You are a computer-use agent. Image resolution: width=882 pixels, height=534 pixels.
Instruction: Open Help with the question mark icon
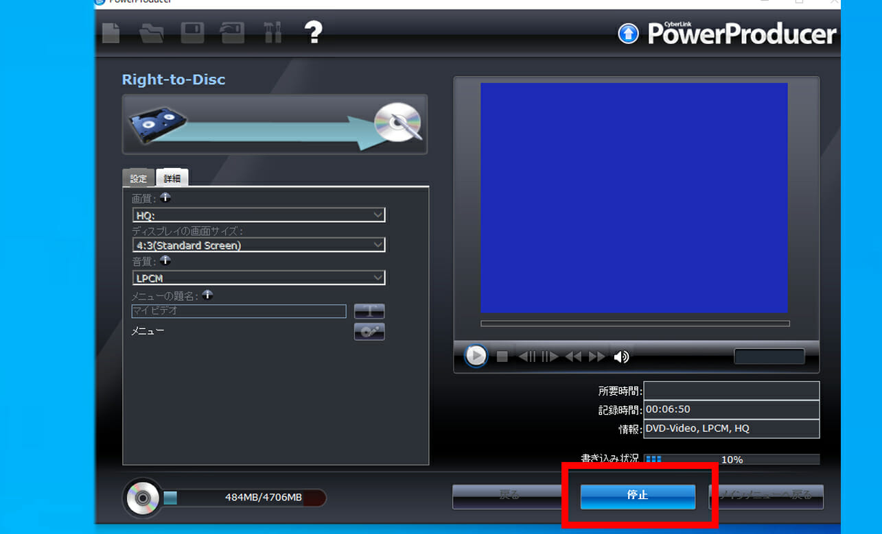(x=313, y=32)
